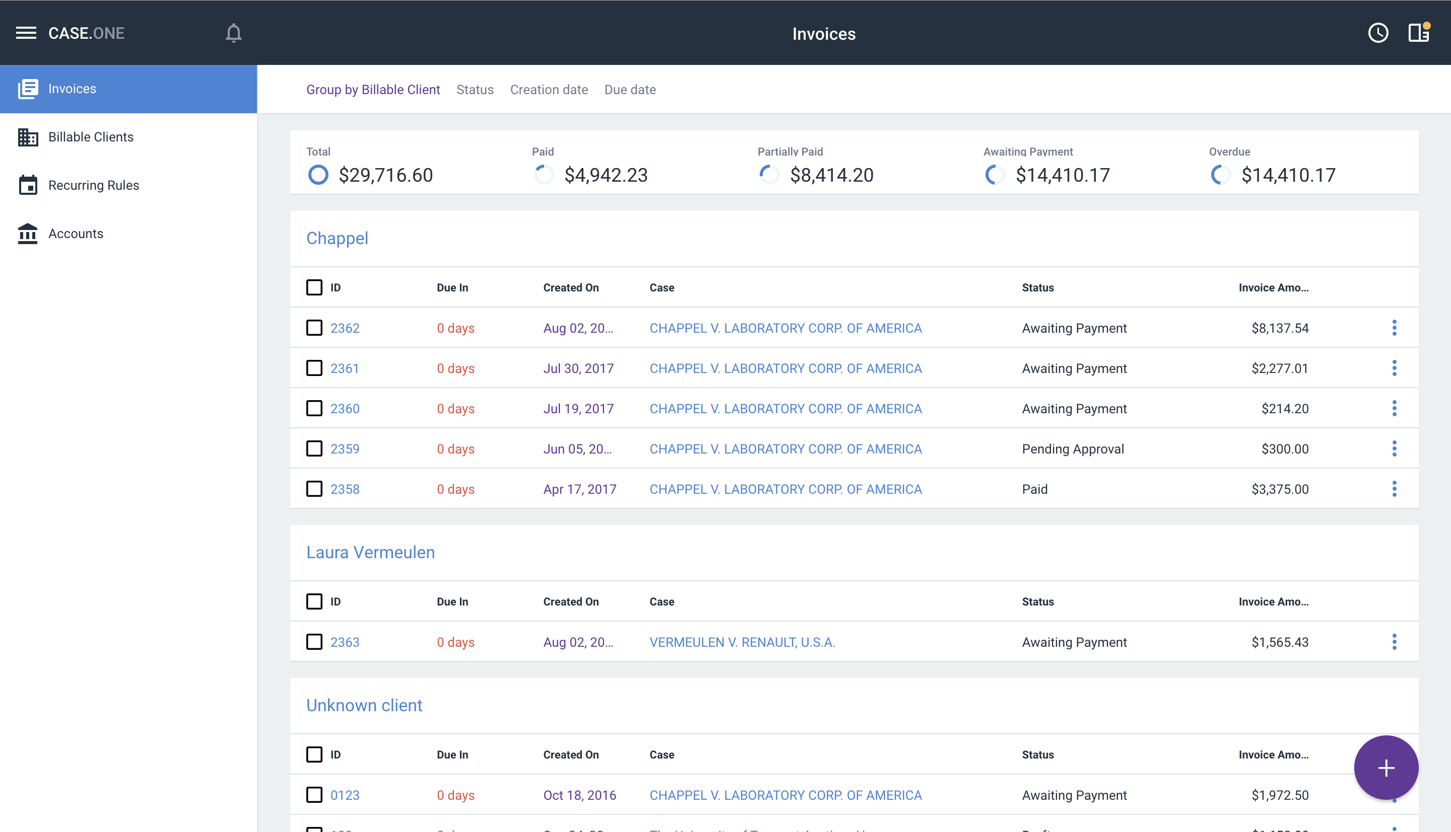The width and height of the screenshot is (1451, 832).
Task: Check the box for invoice 2362
Action: [x=314, y=328]
